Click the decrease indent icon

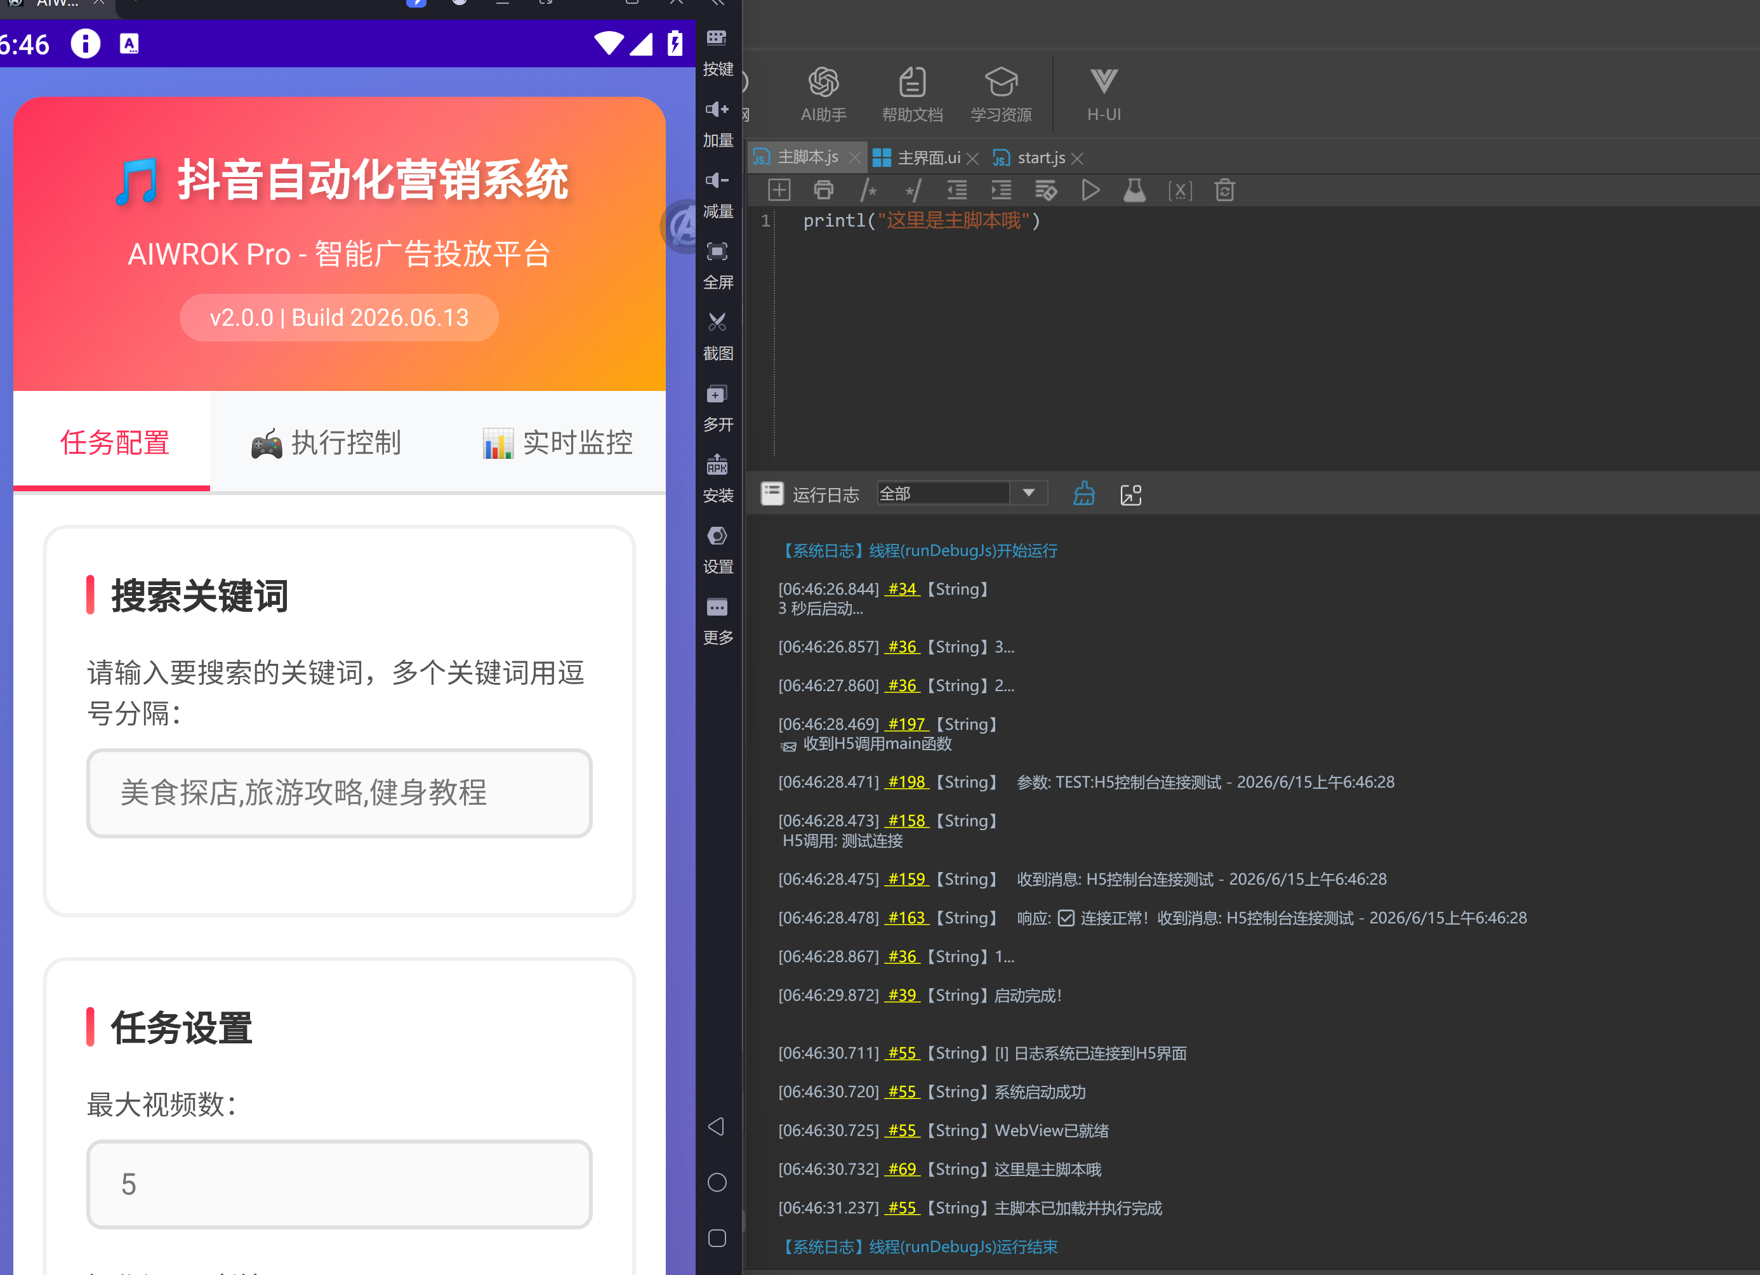coord(957,190)
